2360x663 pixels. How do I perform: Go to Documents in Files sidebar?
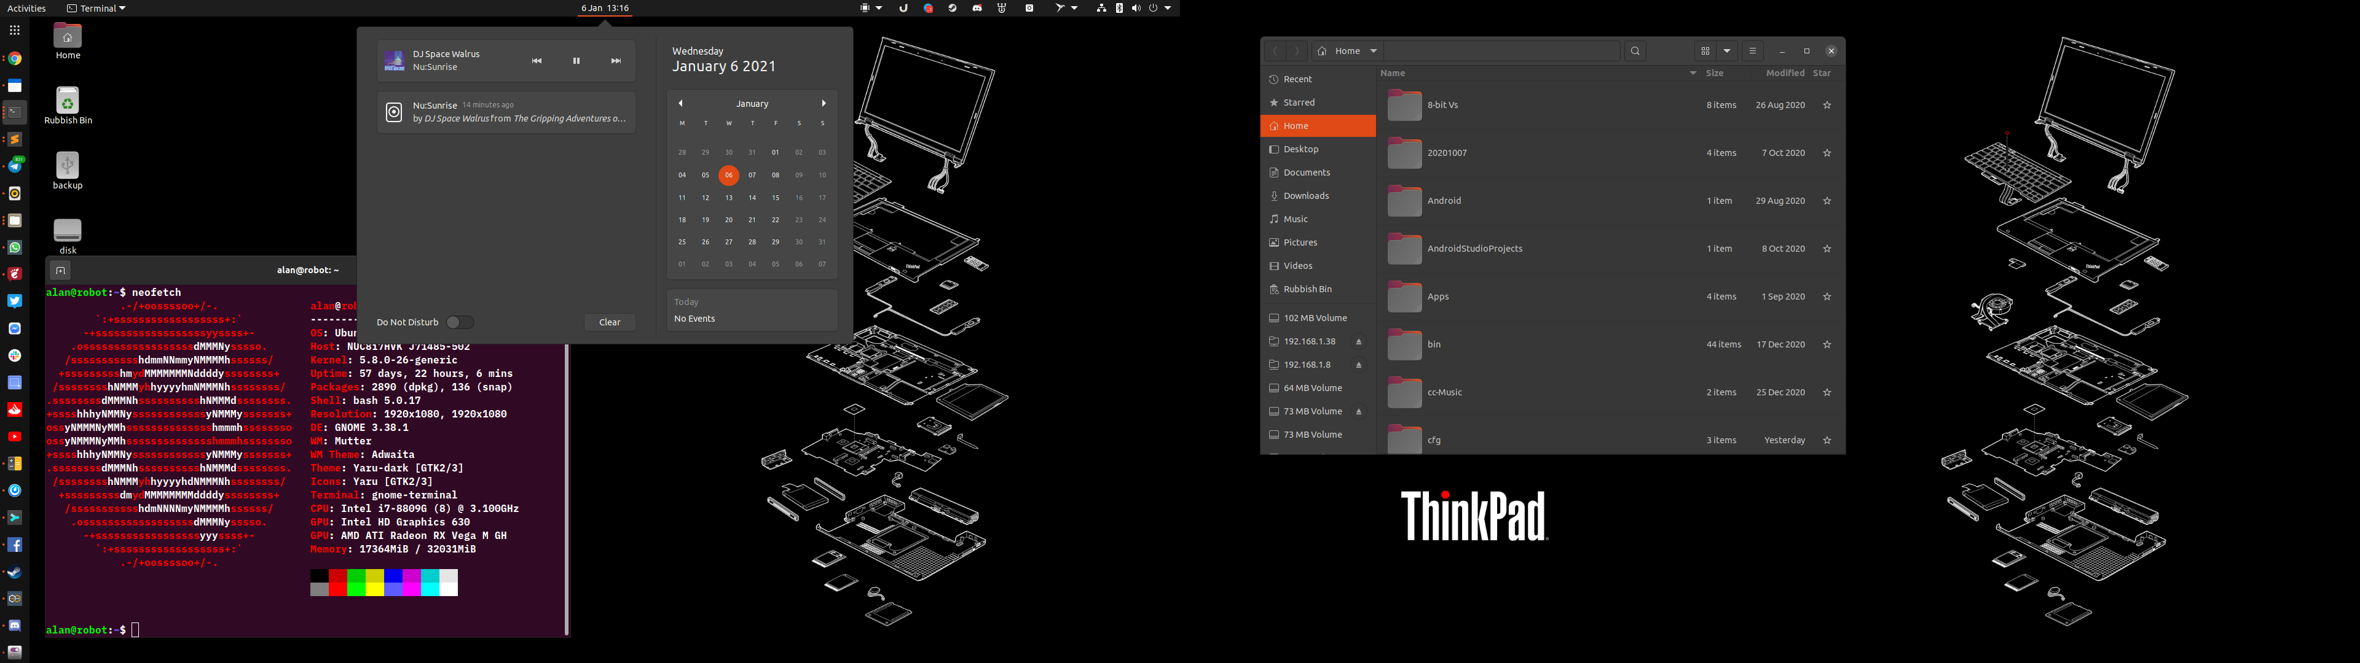point(1318,172)
